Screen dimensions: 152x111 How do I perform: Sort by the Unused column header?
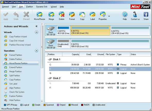(98, 54)
